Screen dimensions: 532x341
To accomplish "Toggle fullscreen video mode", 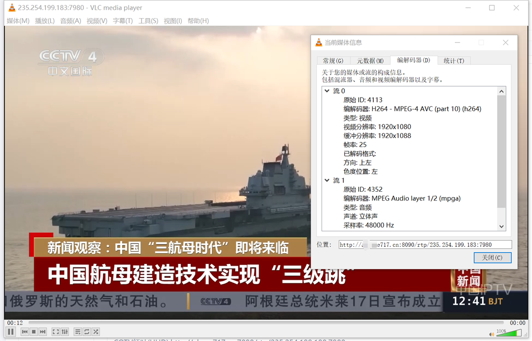I will (56, 332).
